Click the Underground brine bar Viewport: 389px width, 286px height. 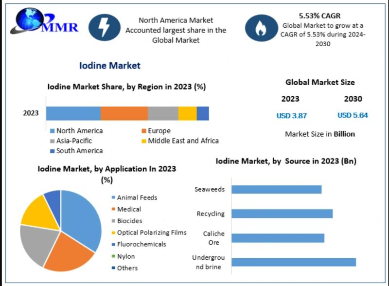[293, 262]
